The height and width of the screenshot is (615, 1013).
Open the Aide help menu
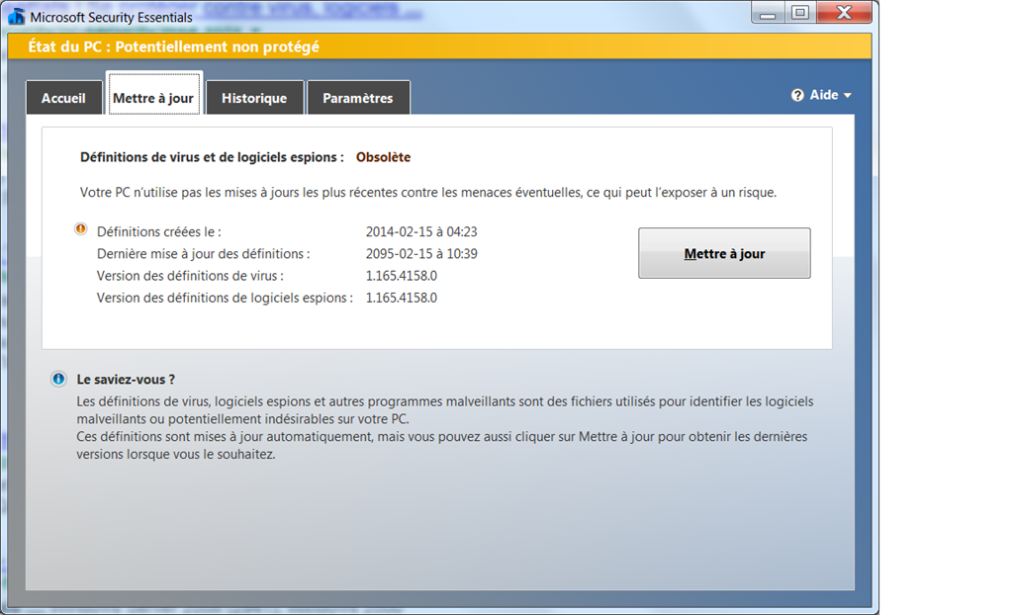[x=821, y=95]
